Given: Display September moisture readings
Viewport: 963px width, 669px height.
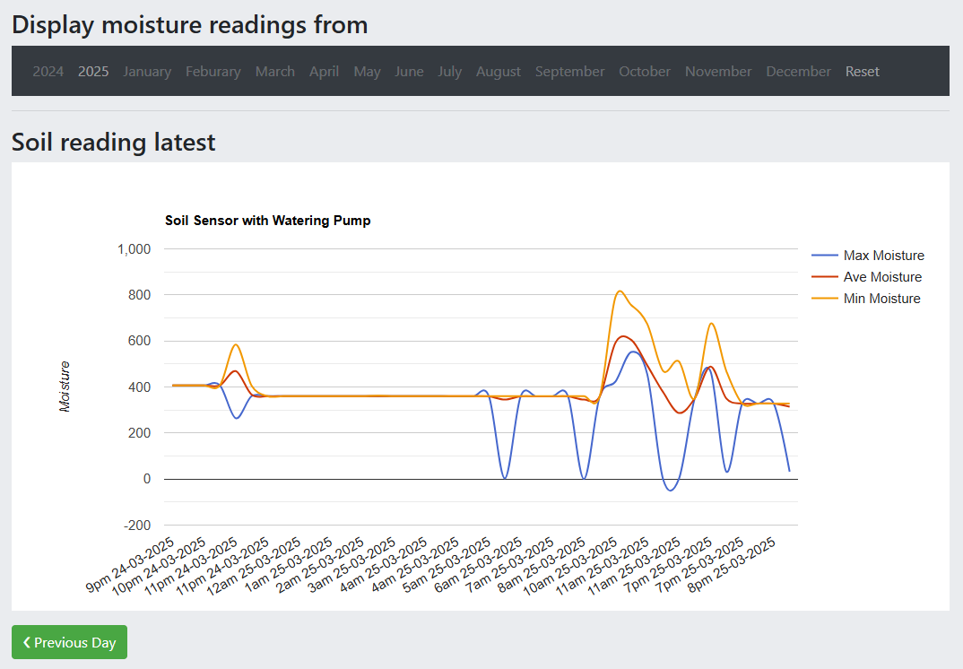Looking at the screenshot, I should (570, 71).
